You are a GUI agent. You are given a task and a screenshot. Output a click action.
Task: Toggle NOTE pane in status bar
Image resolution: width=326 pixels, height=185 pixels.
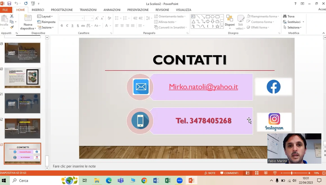(210, 173)
